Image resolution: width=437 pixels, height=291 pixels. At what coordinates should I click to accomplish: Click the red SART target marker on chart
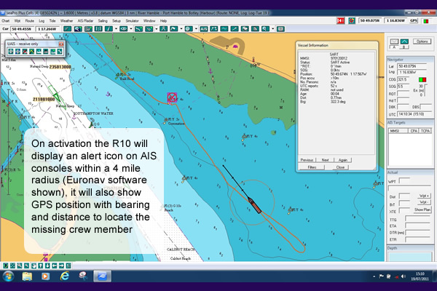tap(173, 97)
